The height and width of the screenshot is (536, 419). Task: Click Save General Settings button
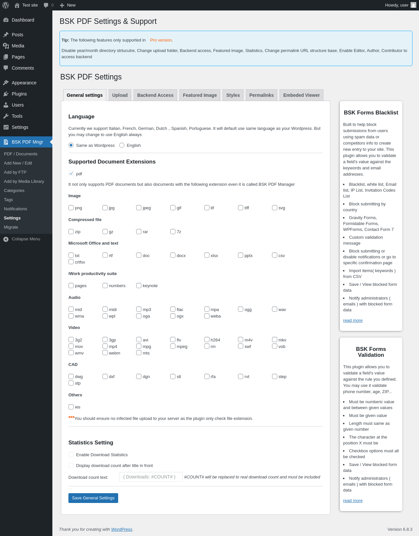click(93, 498)
